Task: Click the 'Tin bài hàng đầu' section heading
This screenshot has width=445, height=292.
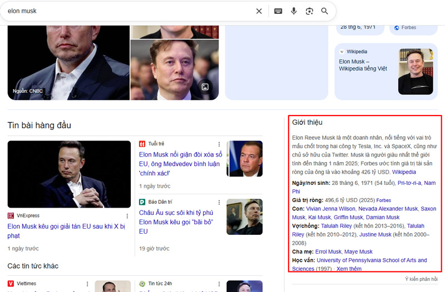Action: coord(39,125)
